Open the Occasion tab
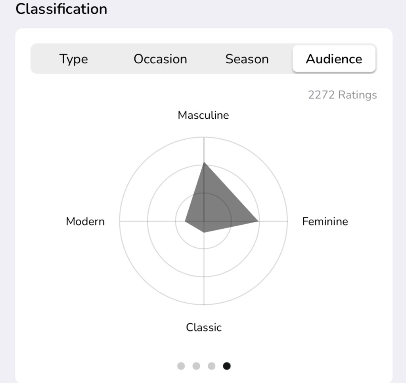406x383 pixels. (x=160, y=59)
